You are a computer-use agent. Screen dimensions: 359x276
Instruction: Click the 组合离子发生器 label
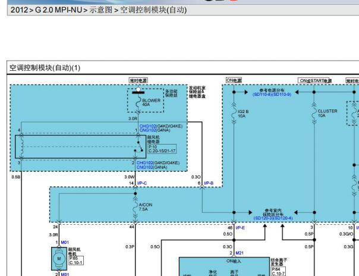pyautogui.click(x=279, y=262)
